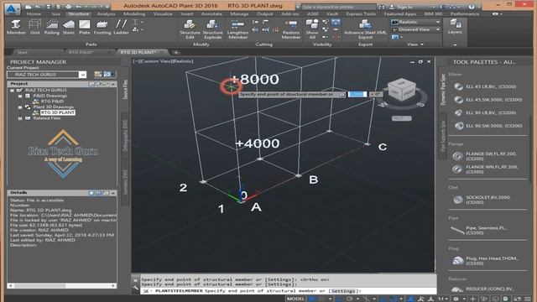Collapse the Details panel header arrow

click(112, 193)
